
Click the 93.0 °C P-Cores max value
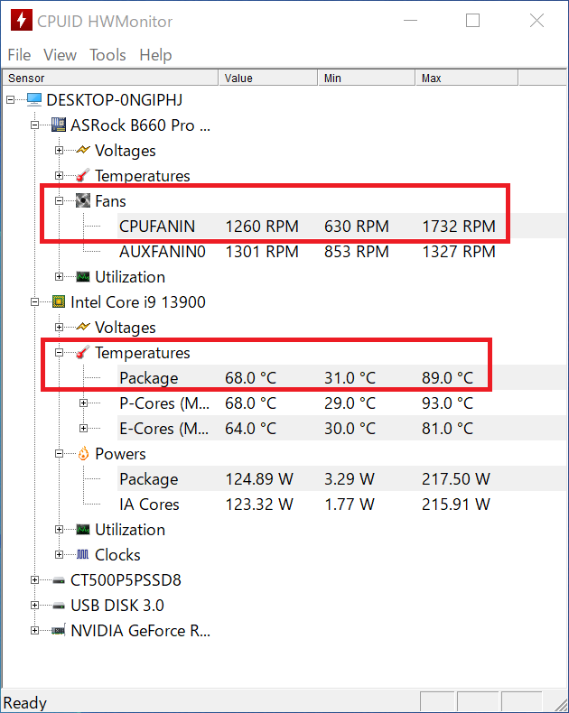(x=447, y=403)
